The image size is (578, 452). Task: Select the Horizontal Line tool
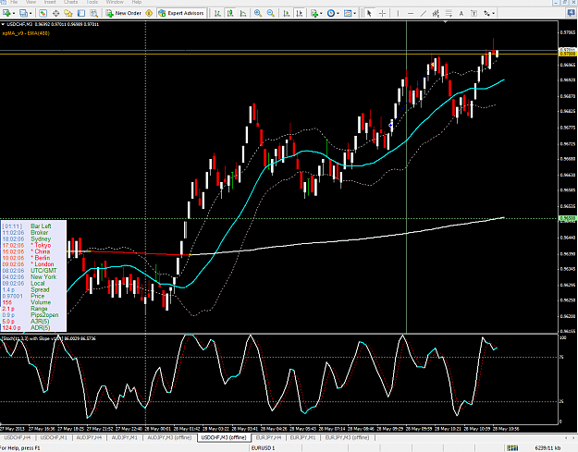tap(411, 13)
